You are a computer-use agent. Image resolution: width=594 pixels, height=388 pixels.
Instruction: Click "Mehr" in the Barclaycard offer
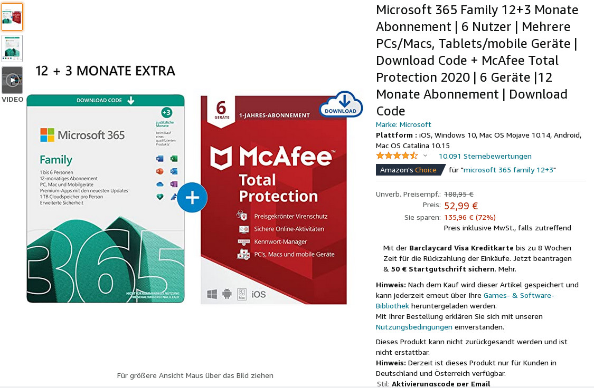(507, 269)
